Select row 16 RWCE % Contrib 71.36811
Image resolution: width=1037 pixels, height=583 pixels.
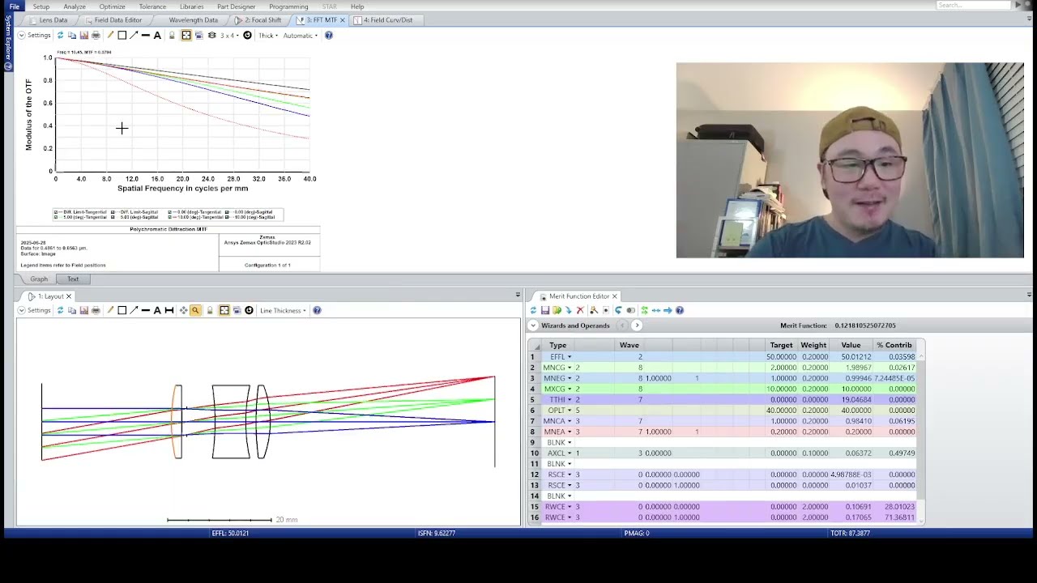[894, 517]
